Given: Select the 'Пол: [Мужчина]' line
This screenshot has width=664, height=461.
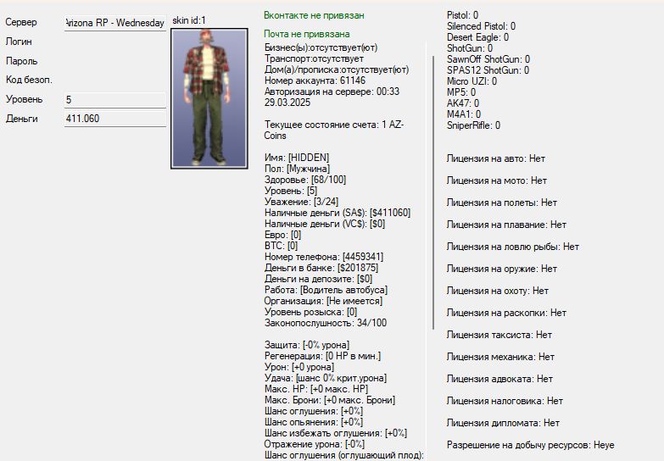Looking at the screenshot, I should [x=297, y=169].
